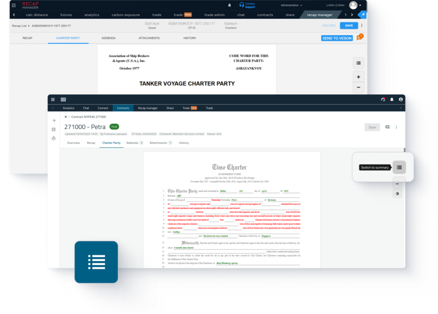
Task: Click the DISCARD button
Action: tap(329, 25)
